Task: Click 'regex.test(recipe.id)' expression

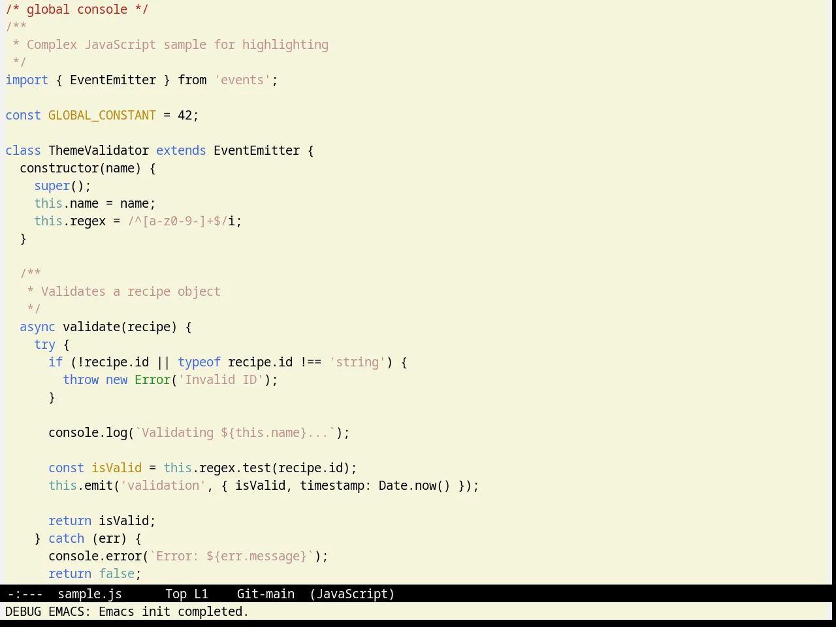Action: (x=274, y=468)
